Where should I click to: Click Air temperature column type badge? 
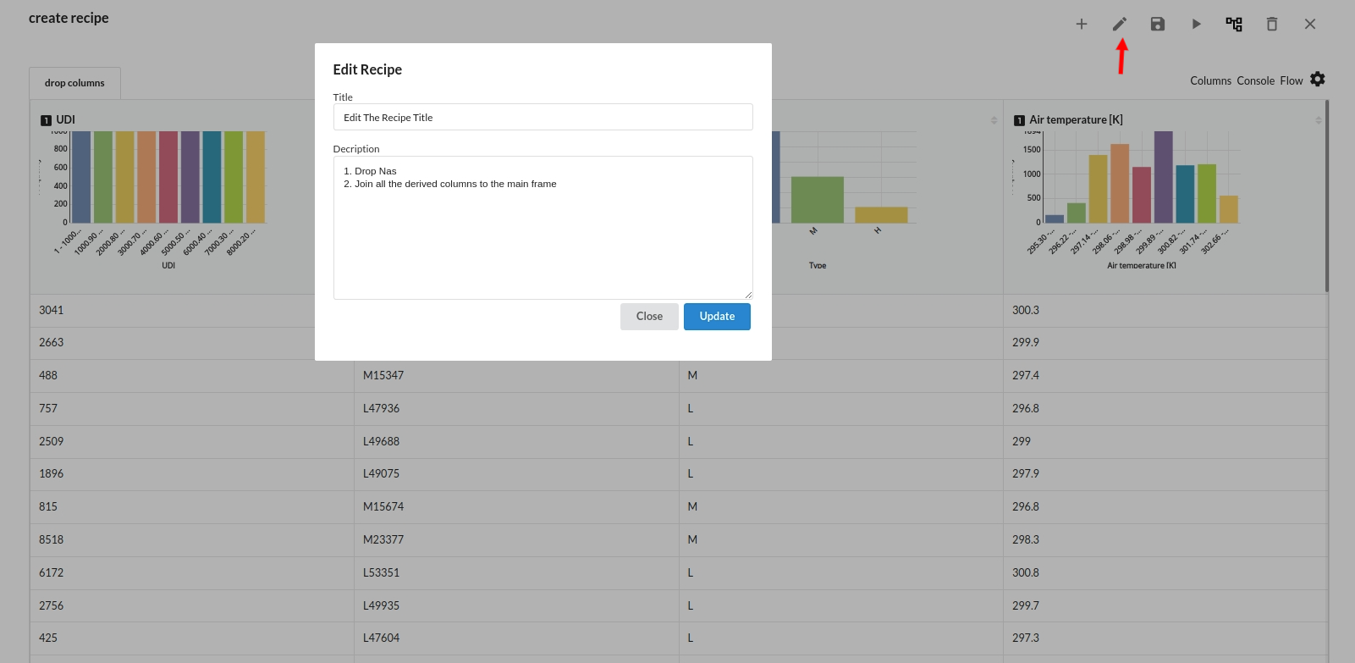pos(1019,120)
